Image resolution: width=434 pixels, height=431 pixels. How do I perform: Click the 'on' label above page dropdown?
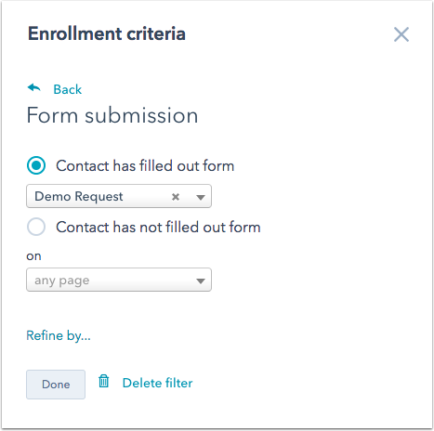click(33, 256)
